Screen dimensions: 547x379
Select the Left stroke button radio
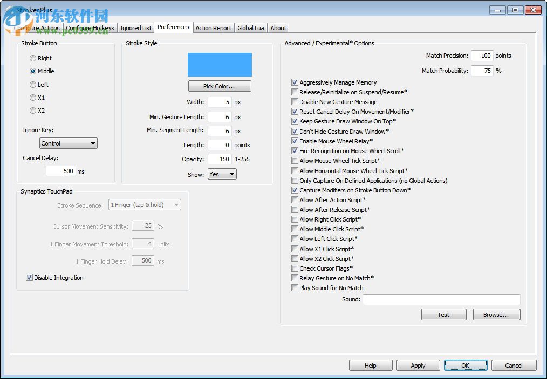(33, 85)
